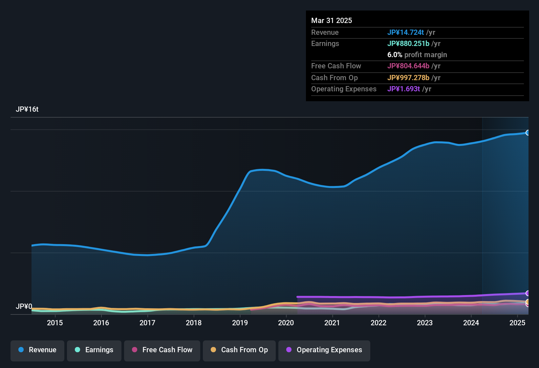Click the JP¥804.644b free cash flow value
Viewport: 539px width, 368px height.
click(x=408, y=66)
